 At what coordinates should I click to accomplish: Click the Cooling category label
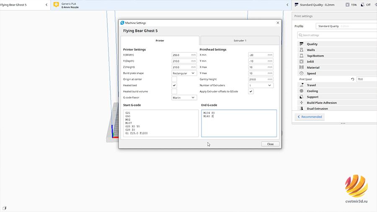tap(312, 91)
